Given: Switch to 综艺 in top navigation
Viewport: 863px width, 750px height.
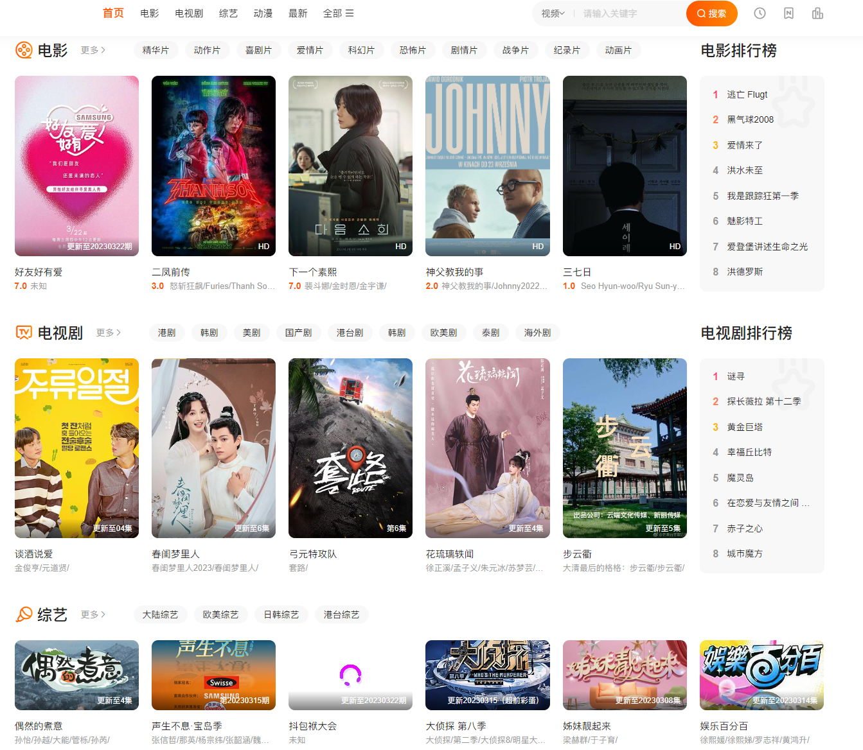Looking at the screenshot, I should (228, 13).
